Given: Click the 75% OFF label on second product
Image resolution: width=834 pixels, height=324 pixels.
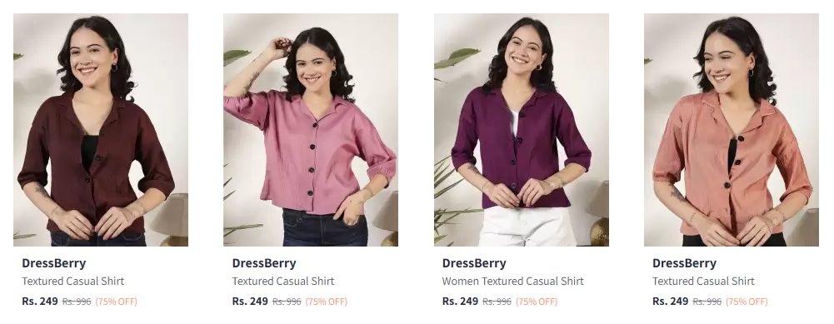Looking at the screenshot, I should click(326, 302).
